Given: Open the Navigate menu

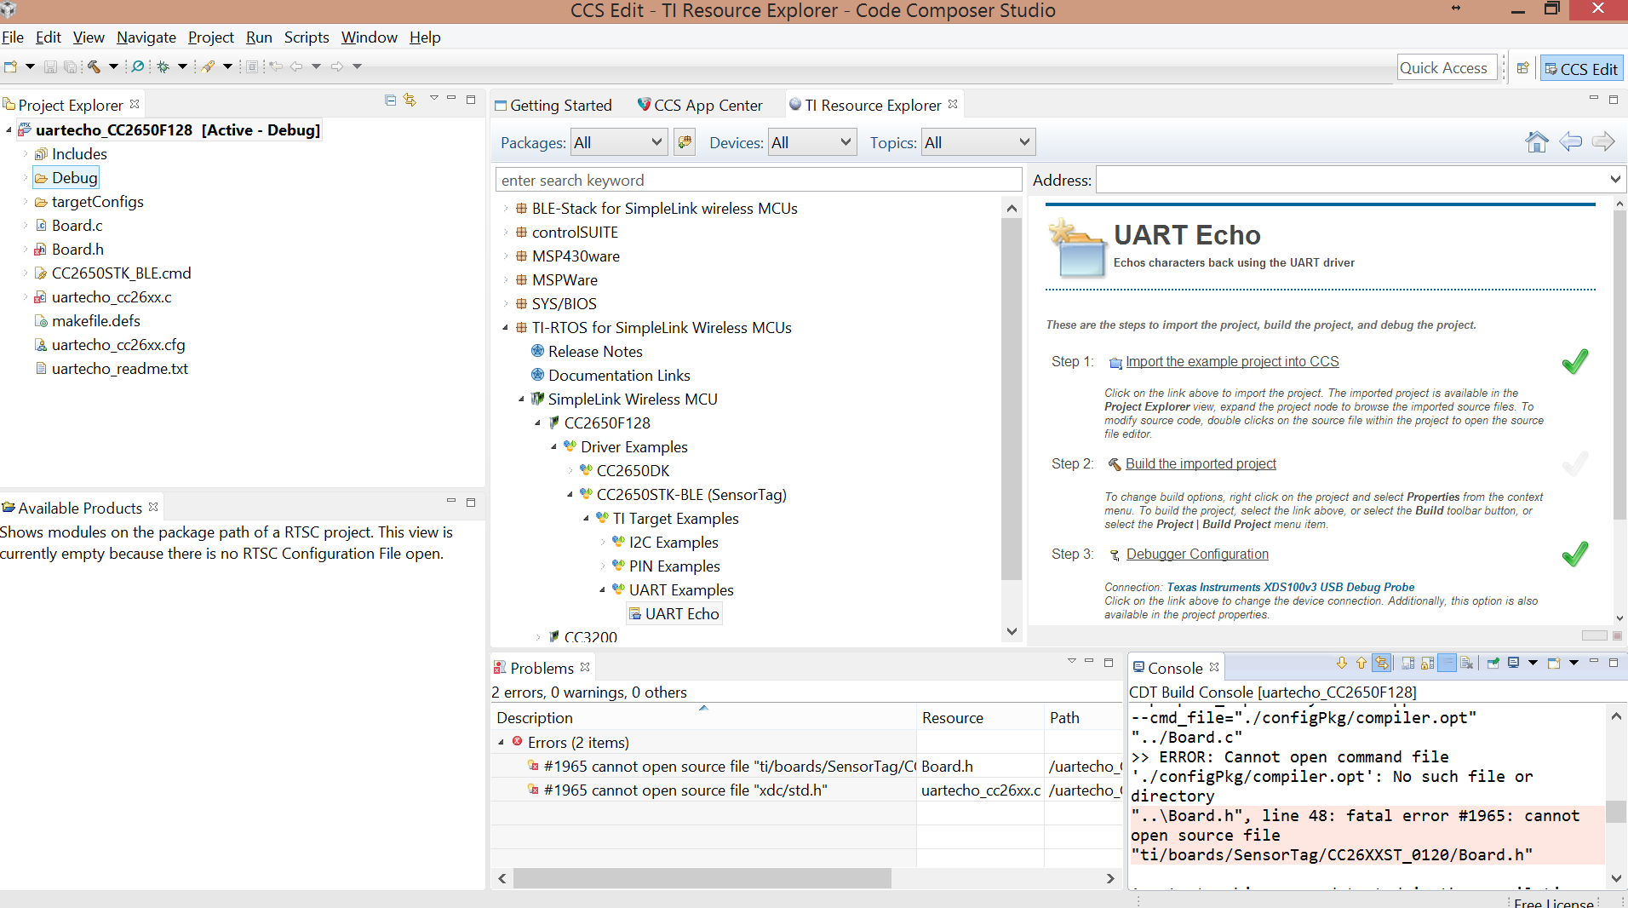Looking at the screenshot, I should coord(146,37).
